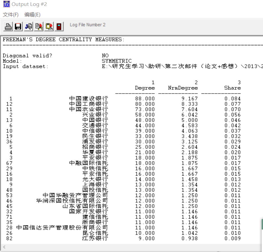Click the NrmDegree value 8.333
263x252 pixels.
[190, 104]
